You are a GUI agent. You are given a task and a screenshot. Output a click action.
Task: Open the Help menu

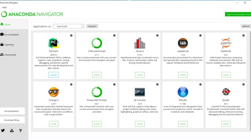pos(4,7)
